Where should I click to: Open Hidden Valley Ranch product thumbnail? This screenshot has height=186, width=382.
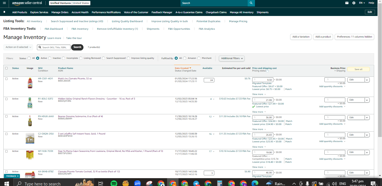(30, 103)
